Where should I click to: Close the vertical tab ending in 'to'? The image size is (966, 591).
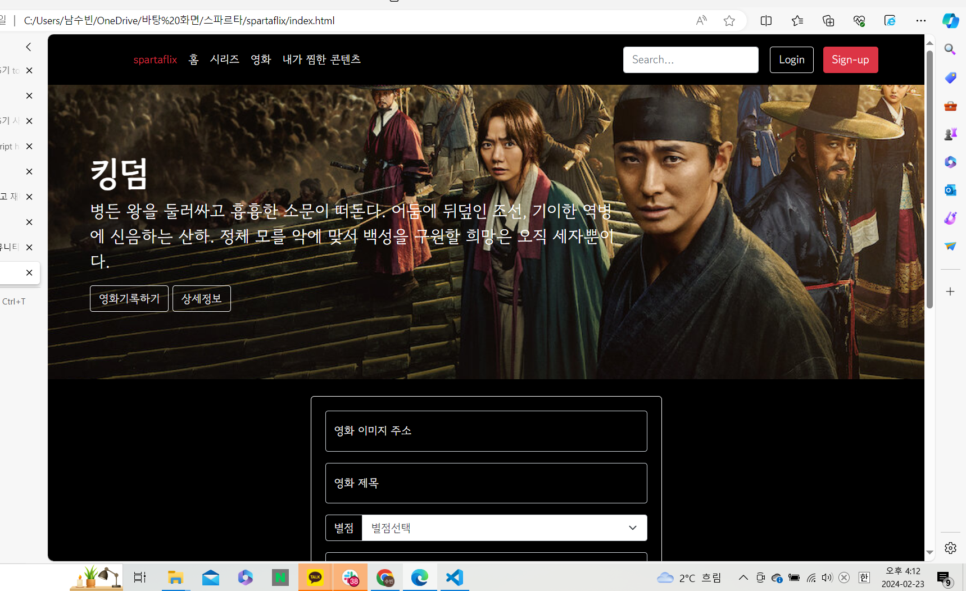(x=29, y=70)
